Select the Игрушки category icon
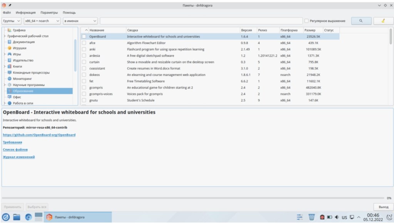Screen dimensions: 394x224 pyautogui.click(x=10, y=48)
